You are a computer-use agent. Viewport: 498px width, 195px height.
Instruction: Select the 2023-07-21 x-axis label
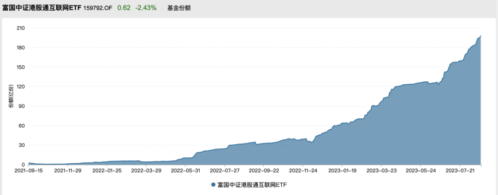[459, 171]
